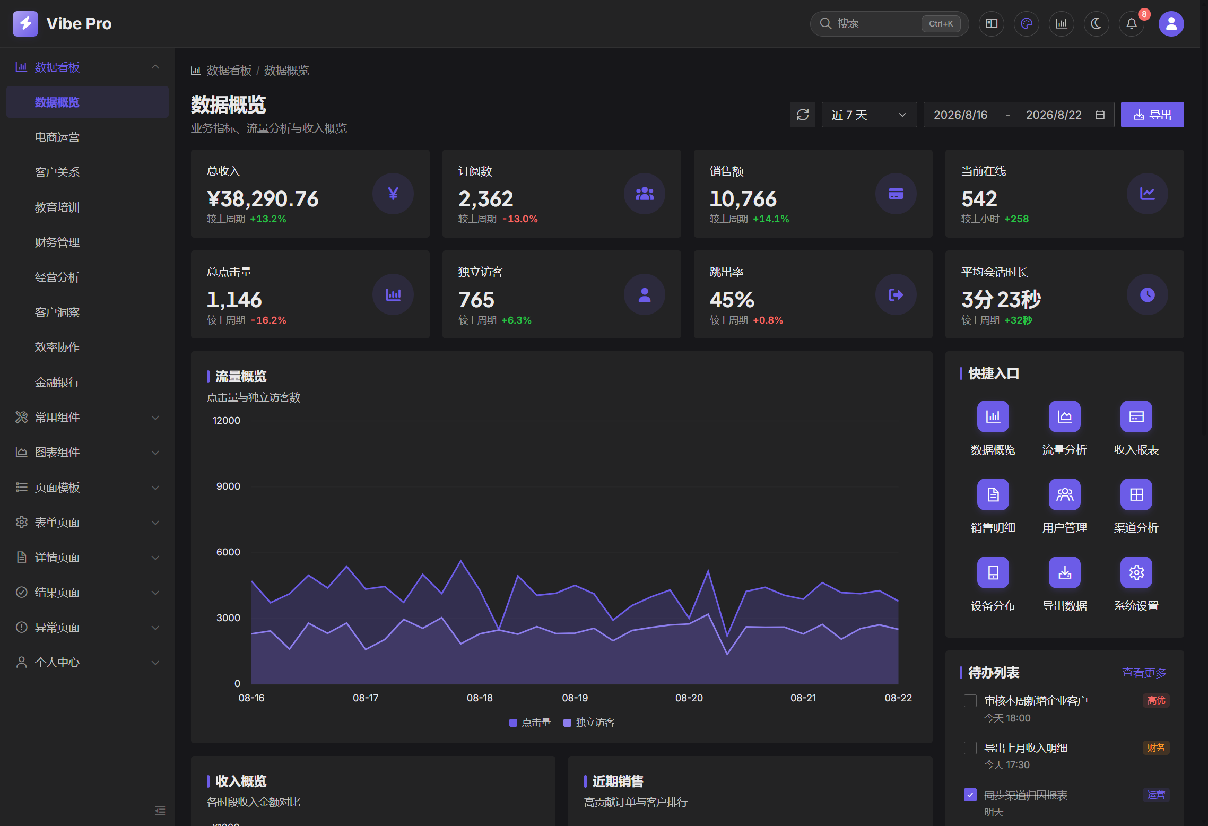The height and width of the screenshot is (826, 1208).
Task: Click the 查看更多 link in 待办列表
Action: pyautogui.click(x=1144, y=673)
